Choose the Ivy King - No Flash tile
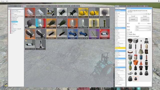The height and width of the screenshot is (90, 160). pyautogui.click(x=62, y=23)
